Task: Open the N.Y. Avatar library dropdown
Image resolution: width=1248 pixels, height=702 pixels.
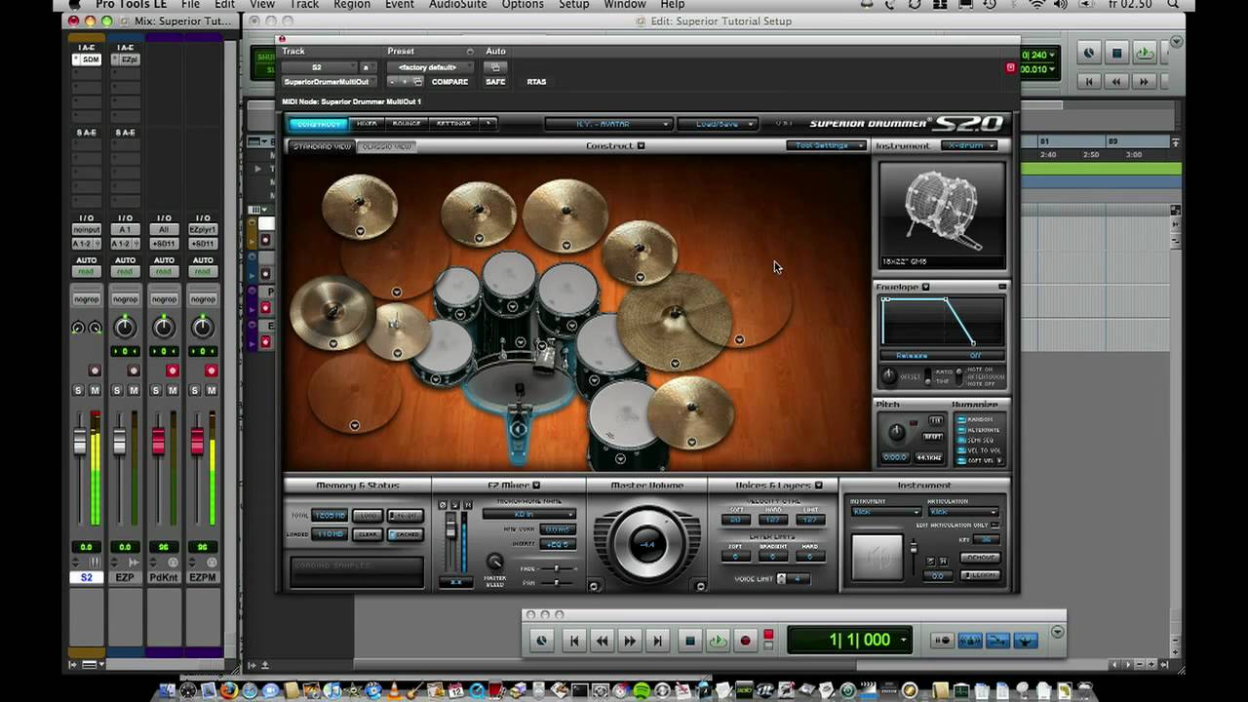Action: point(608,124)
